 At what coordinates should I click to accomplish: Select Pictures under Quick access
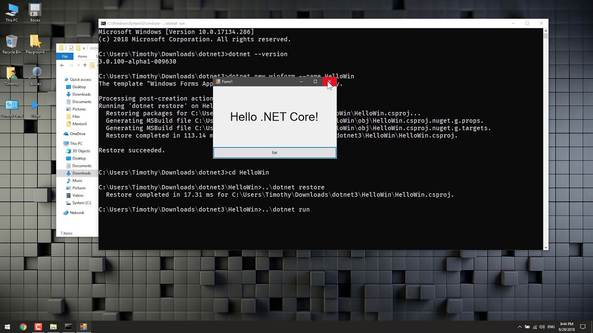coord(76,109)
